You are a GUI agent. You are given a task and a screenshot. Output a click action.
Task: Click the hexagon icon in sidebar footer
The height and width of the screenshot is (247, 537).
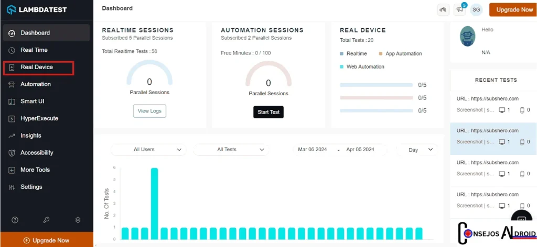click(78, 220)
